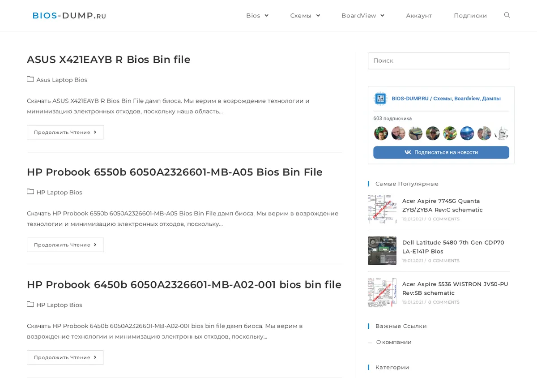Expand the BoardView dropdown menu
537x378 pixels.
click(x=363, y=16)
